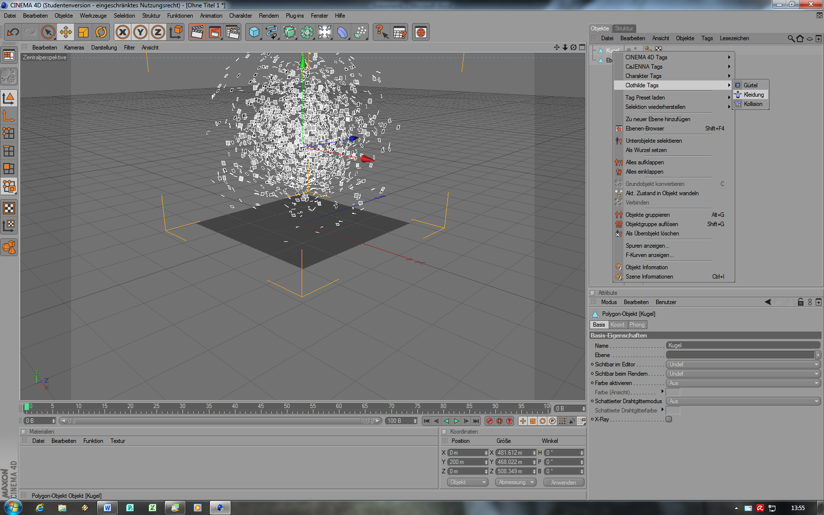Toggle the Koordinaten panel checkbox
Viewport: 824px width, 515px height.
click(444, 432)
